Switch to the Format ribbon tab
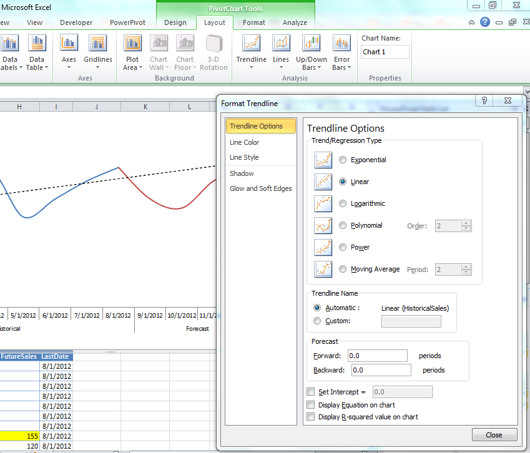This screenshot has height=453, width=530. tap(253, 22)
